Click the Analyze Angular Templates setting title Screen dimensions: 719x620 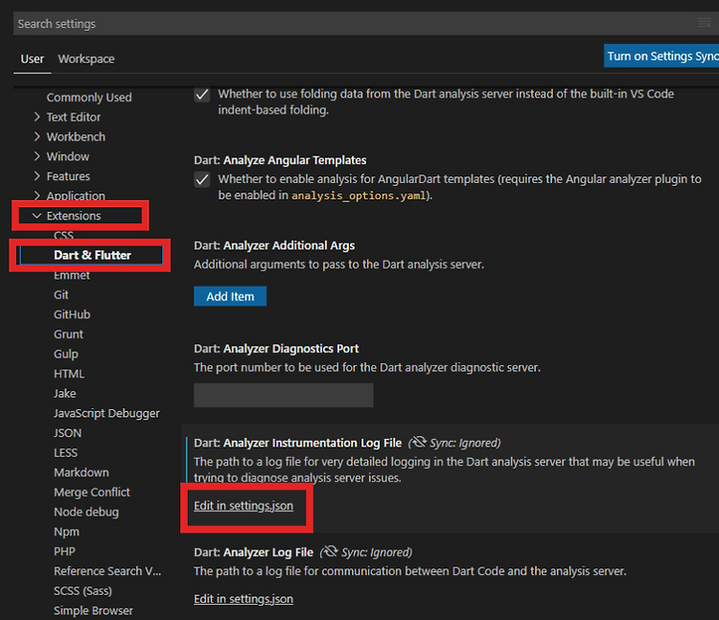tap(280, 160)
